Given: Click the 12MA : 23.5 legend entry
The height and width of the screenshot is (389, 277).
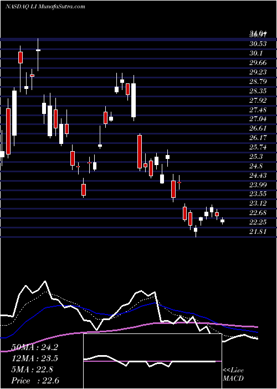Looking at the screenshot, I should [x=35, y=358].
